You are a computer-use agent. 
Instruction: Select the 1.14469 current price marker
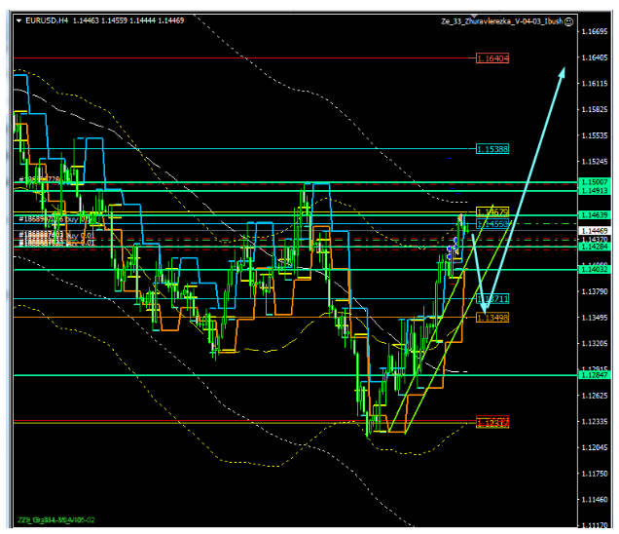click(x=593, y=230)
